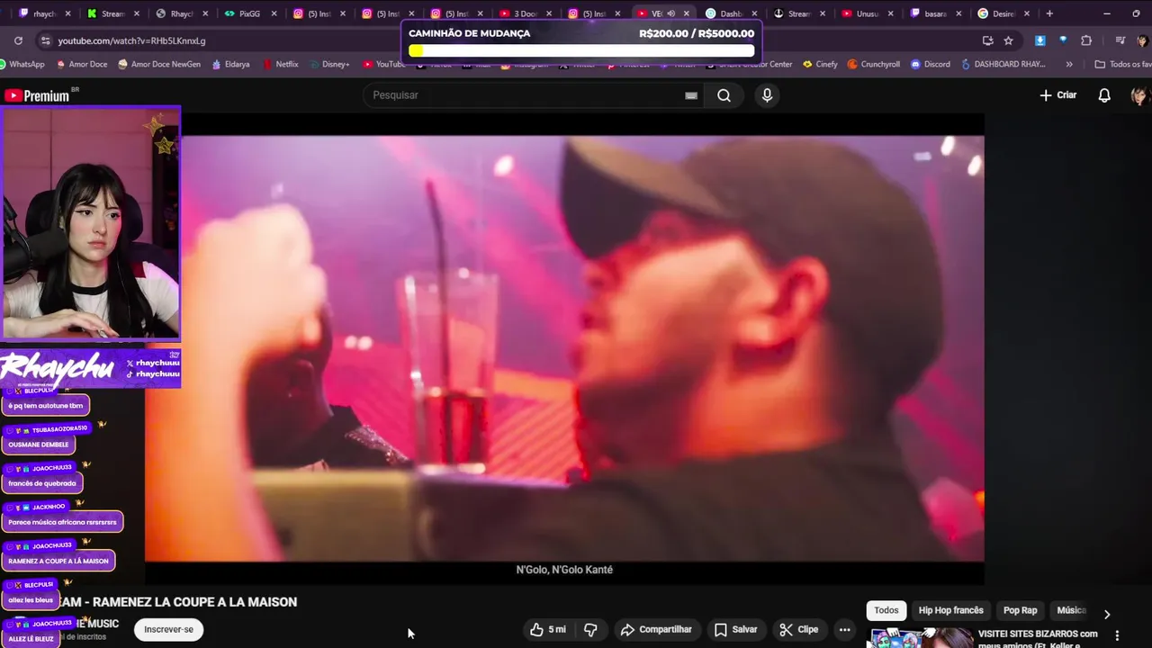Open DASHBOARD RHAY bookmark

point(1003,65)
